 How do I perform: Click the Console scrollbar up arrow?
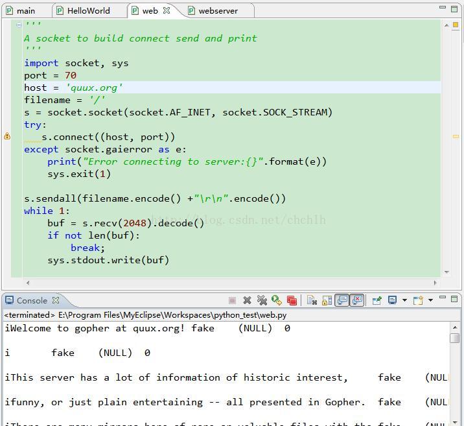coord(454,327)
